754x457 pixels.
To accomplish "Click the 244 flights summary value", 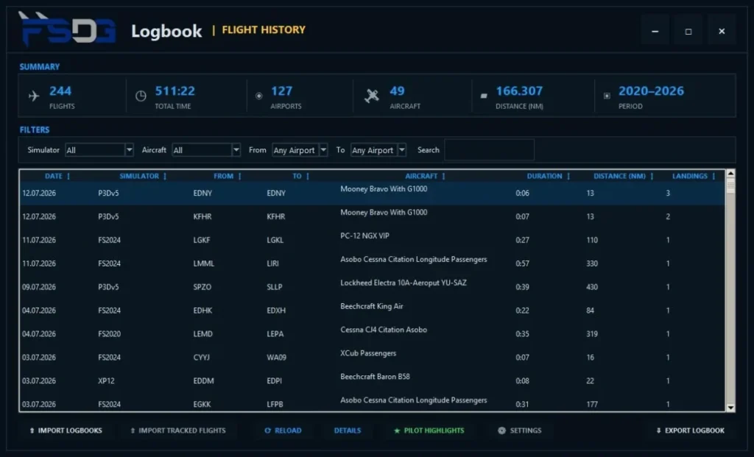I will (60, 91).
